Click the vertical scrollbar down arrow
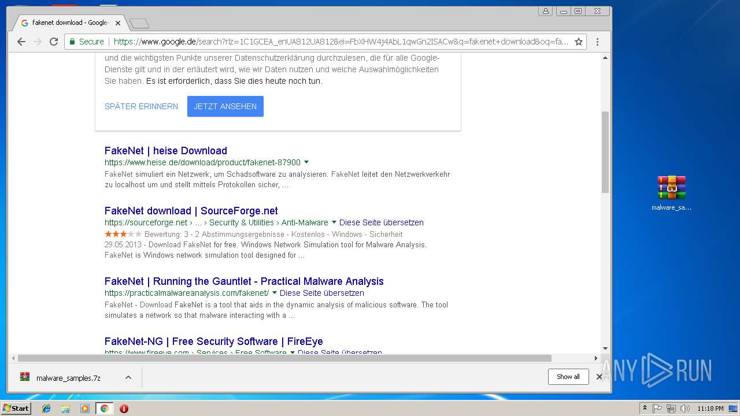740x416 pixels. click(x=605, y=348)
